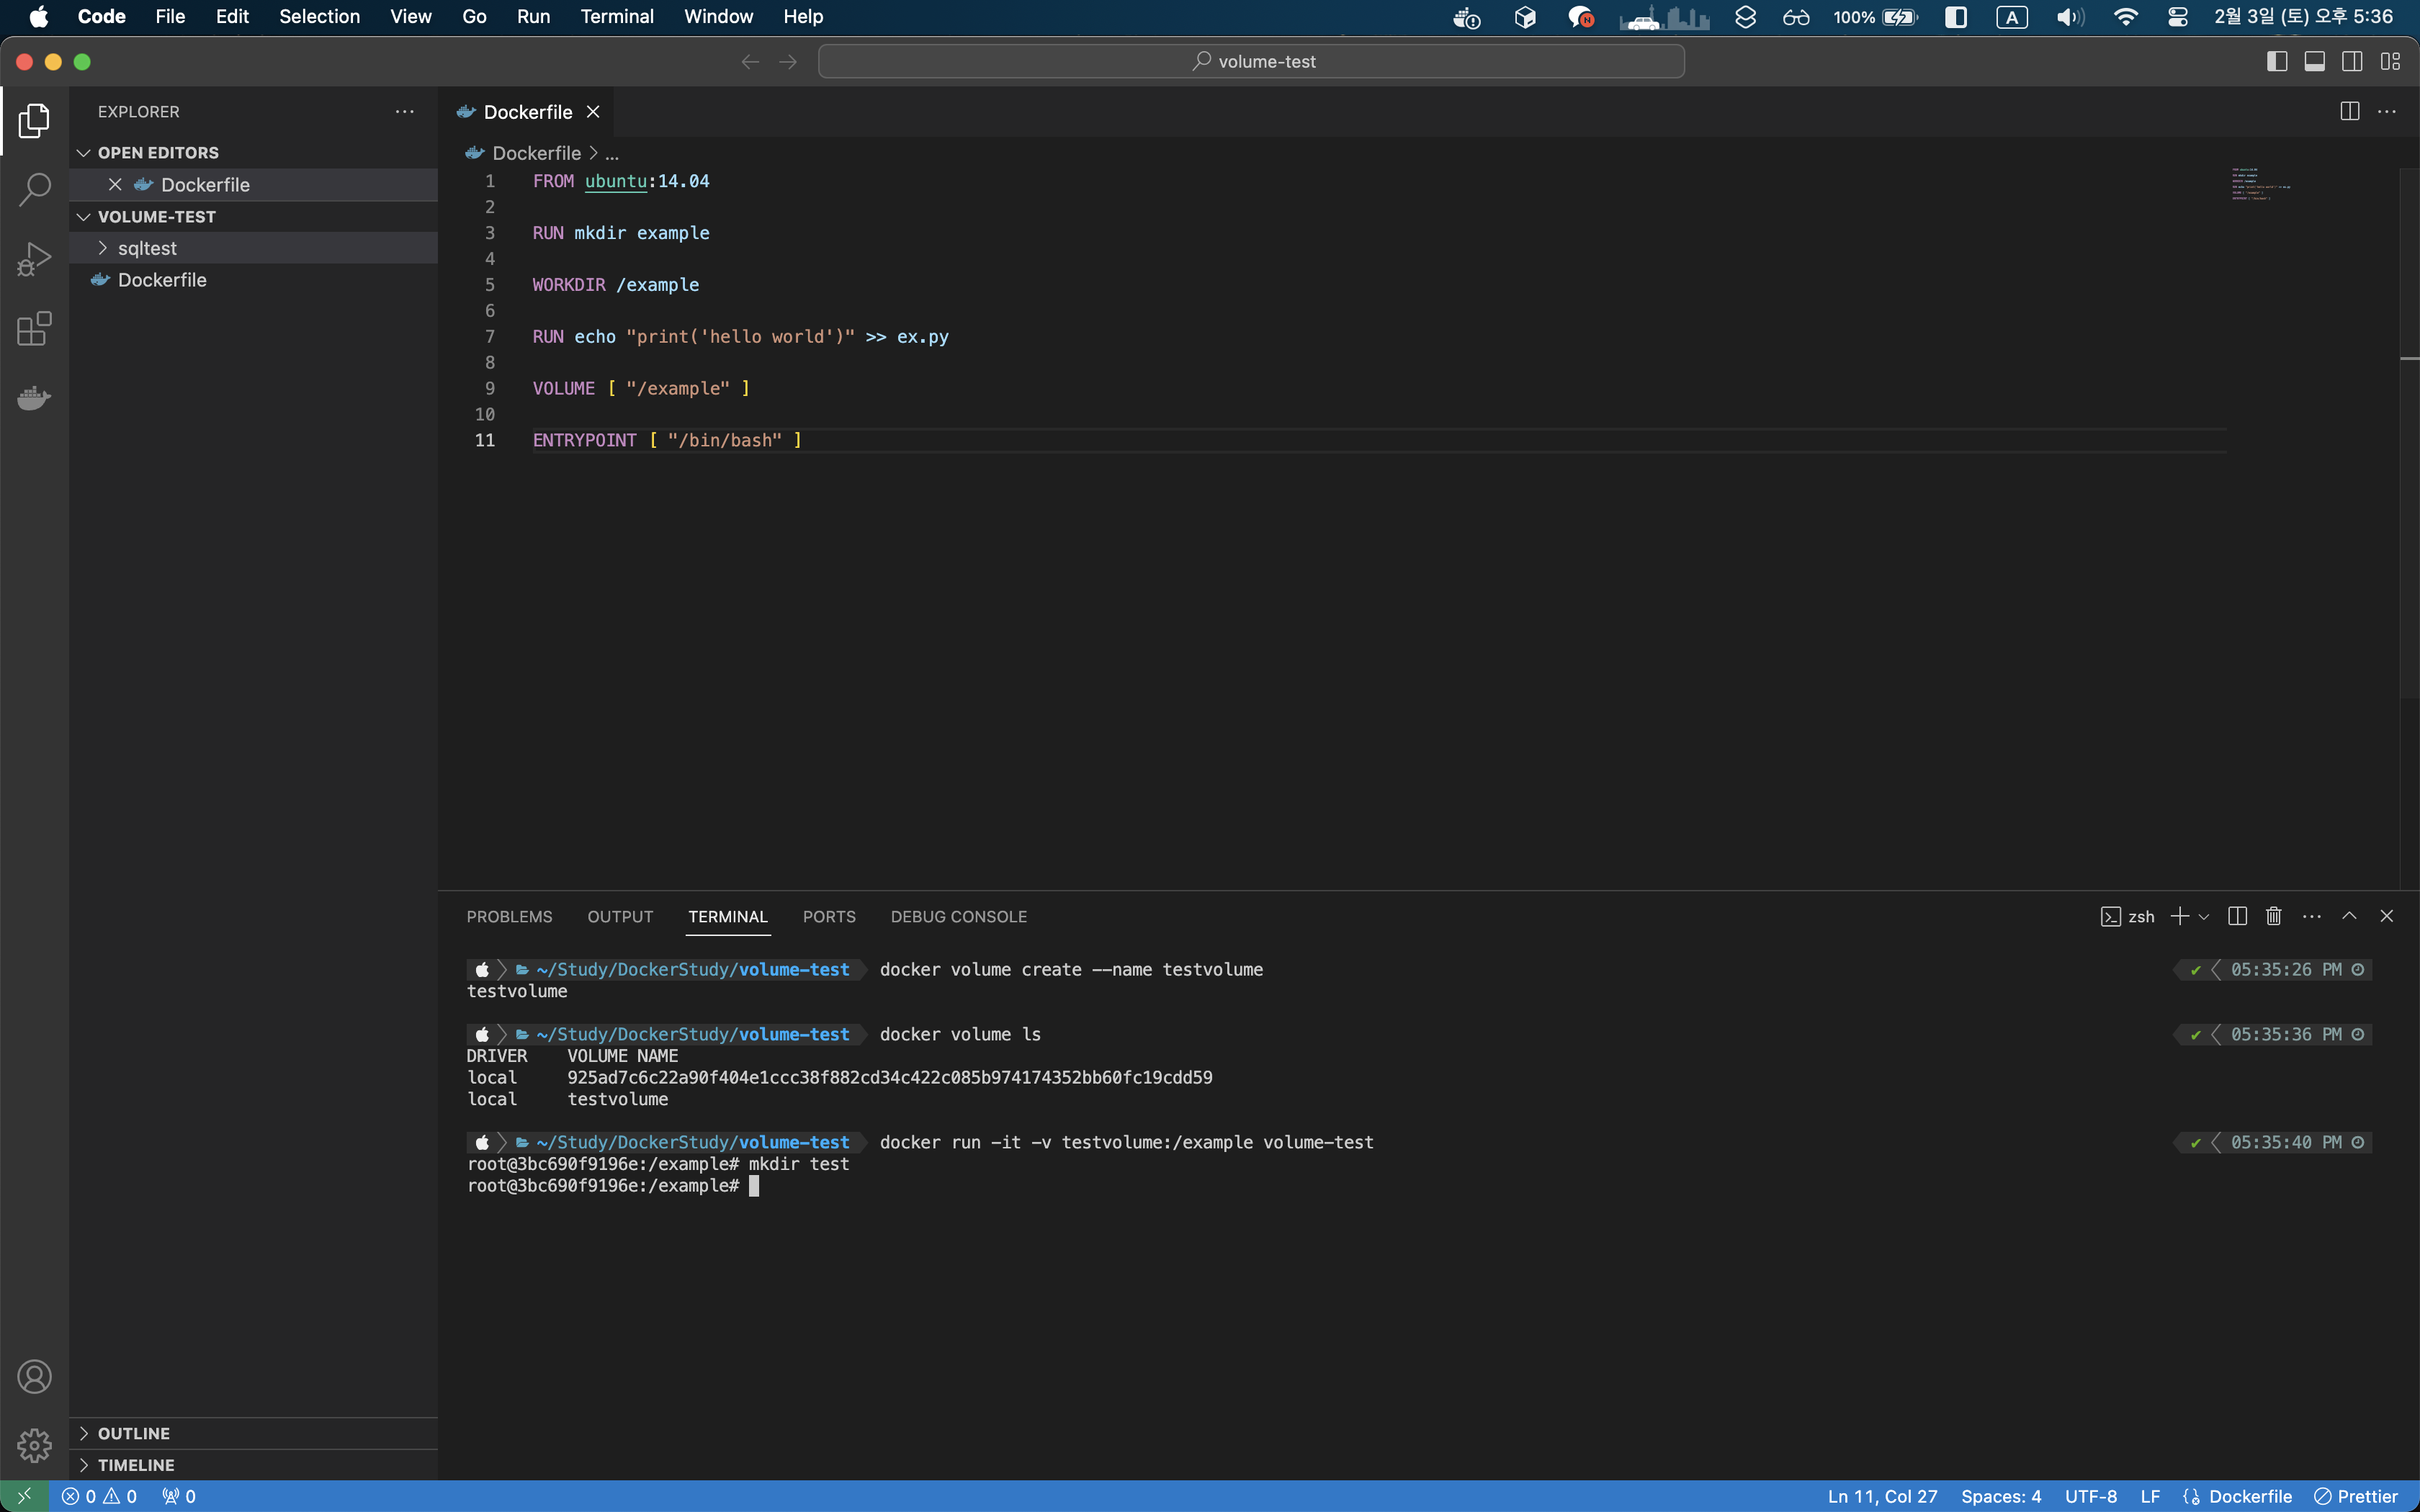Open editor More Actions ellipsis
The image size is (2420, 1512).
click(x=2387, y=112)
